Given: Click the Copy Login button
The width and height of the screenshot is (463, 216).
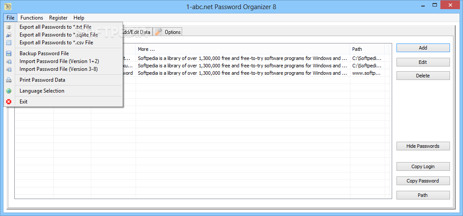Looking at the screenshot, I should pos(423,166).
